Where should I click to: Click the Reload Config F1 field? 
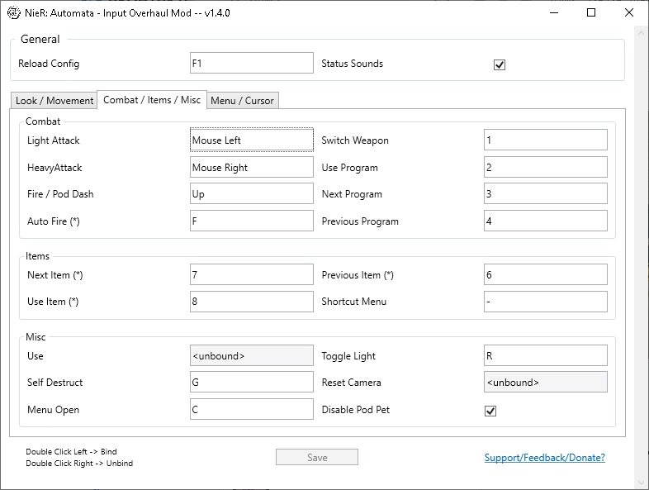pos(252,63)
